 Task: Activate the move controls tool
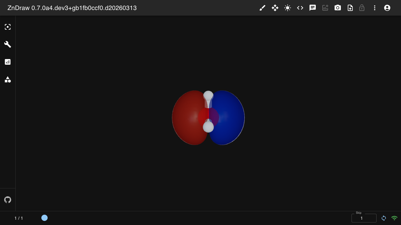(x=275, y=8)
